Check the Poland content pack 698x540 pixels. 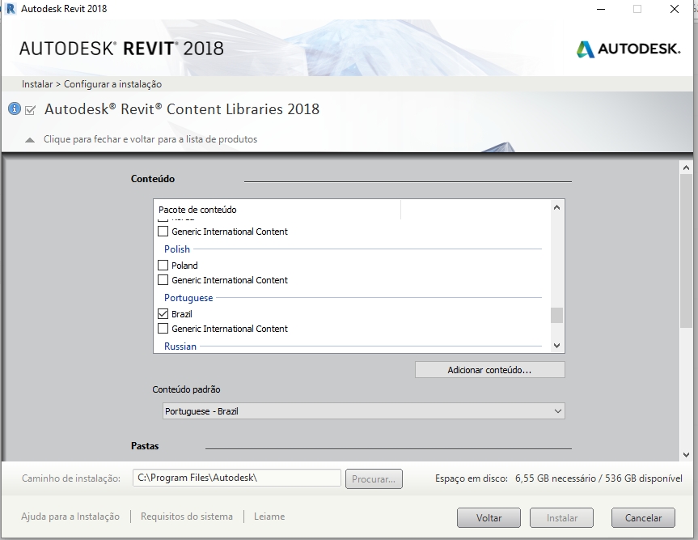tap(161, 265)
